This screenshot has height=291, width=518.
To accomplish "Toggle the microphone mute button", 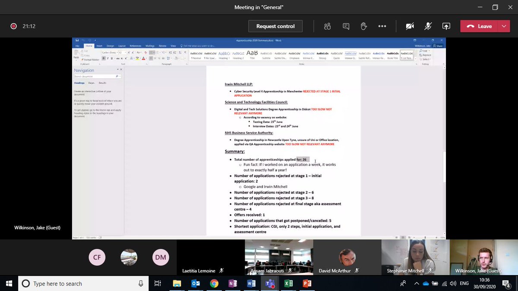I will [x=428, y=26].
